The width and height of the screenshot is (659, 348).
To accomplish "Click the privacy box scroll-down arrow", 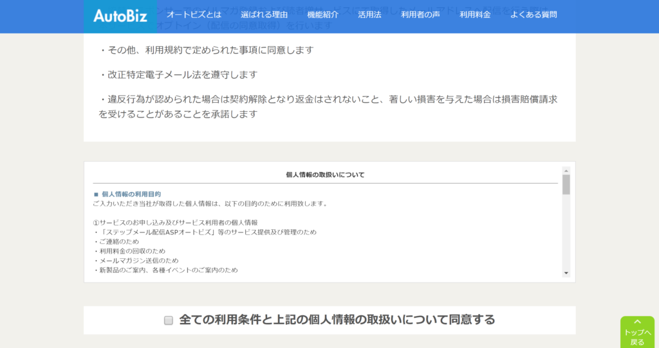I will [x=566, y=273].
